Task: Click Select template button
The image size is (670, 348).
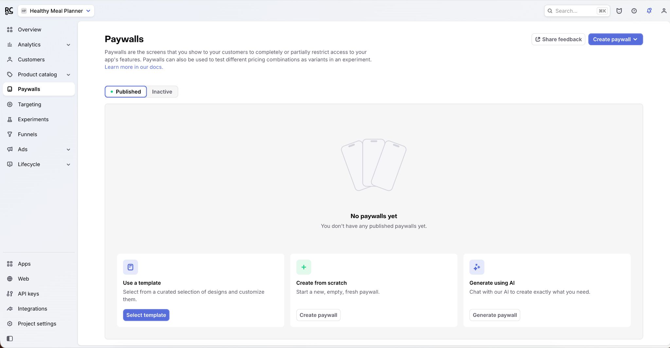Action: point(146,315)
